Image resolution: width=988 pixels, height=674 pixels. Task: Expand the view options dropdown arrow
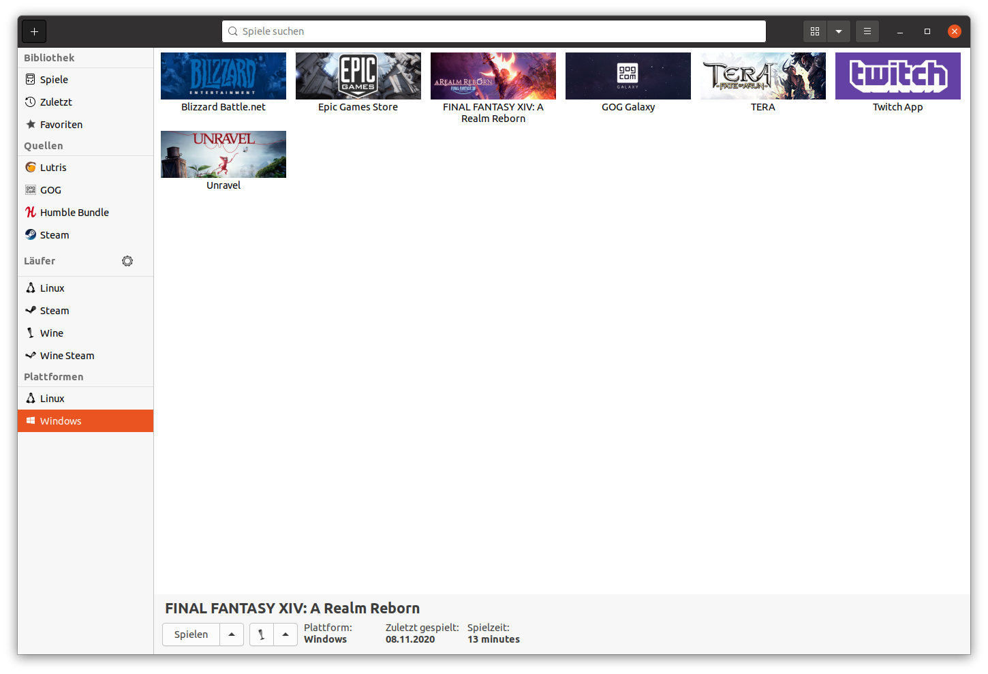pos(839,31)
